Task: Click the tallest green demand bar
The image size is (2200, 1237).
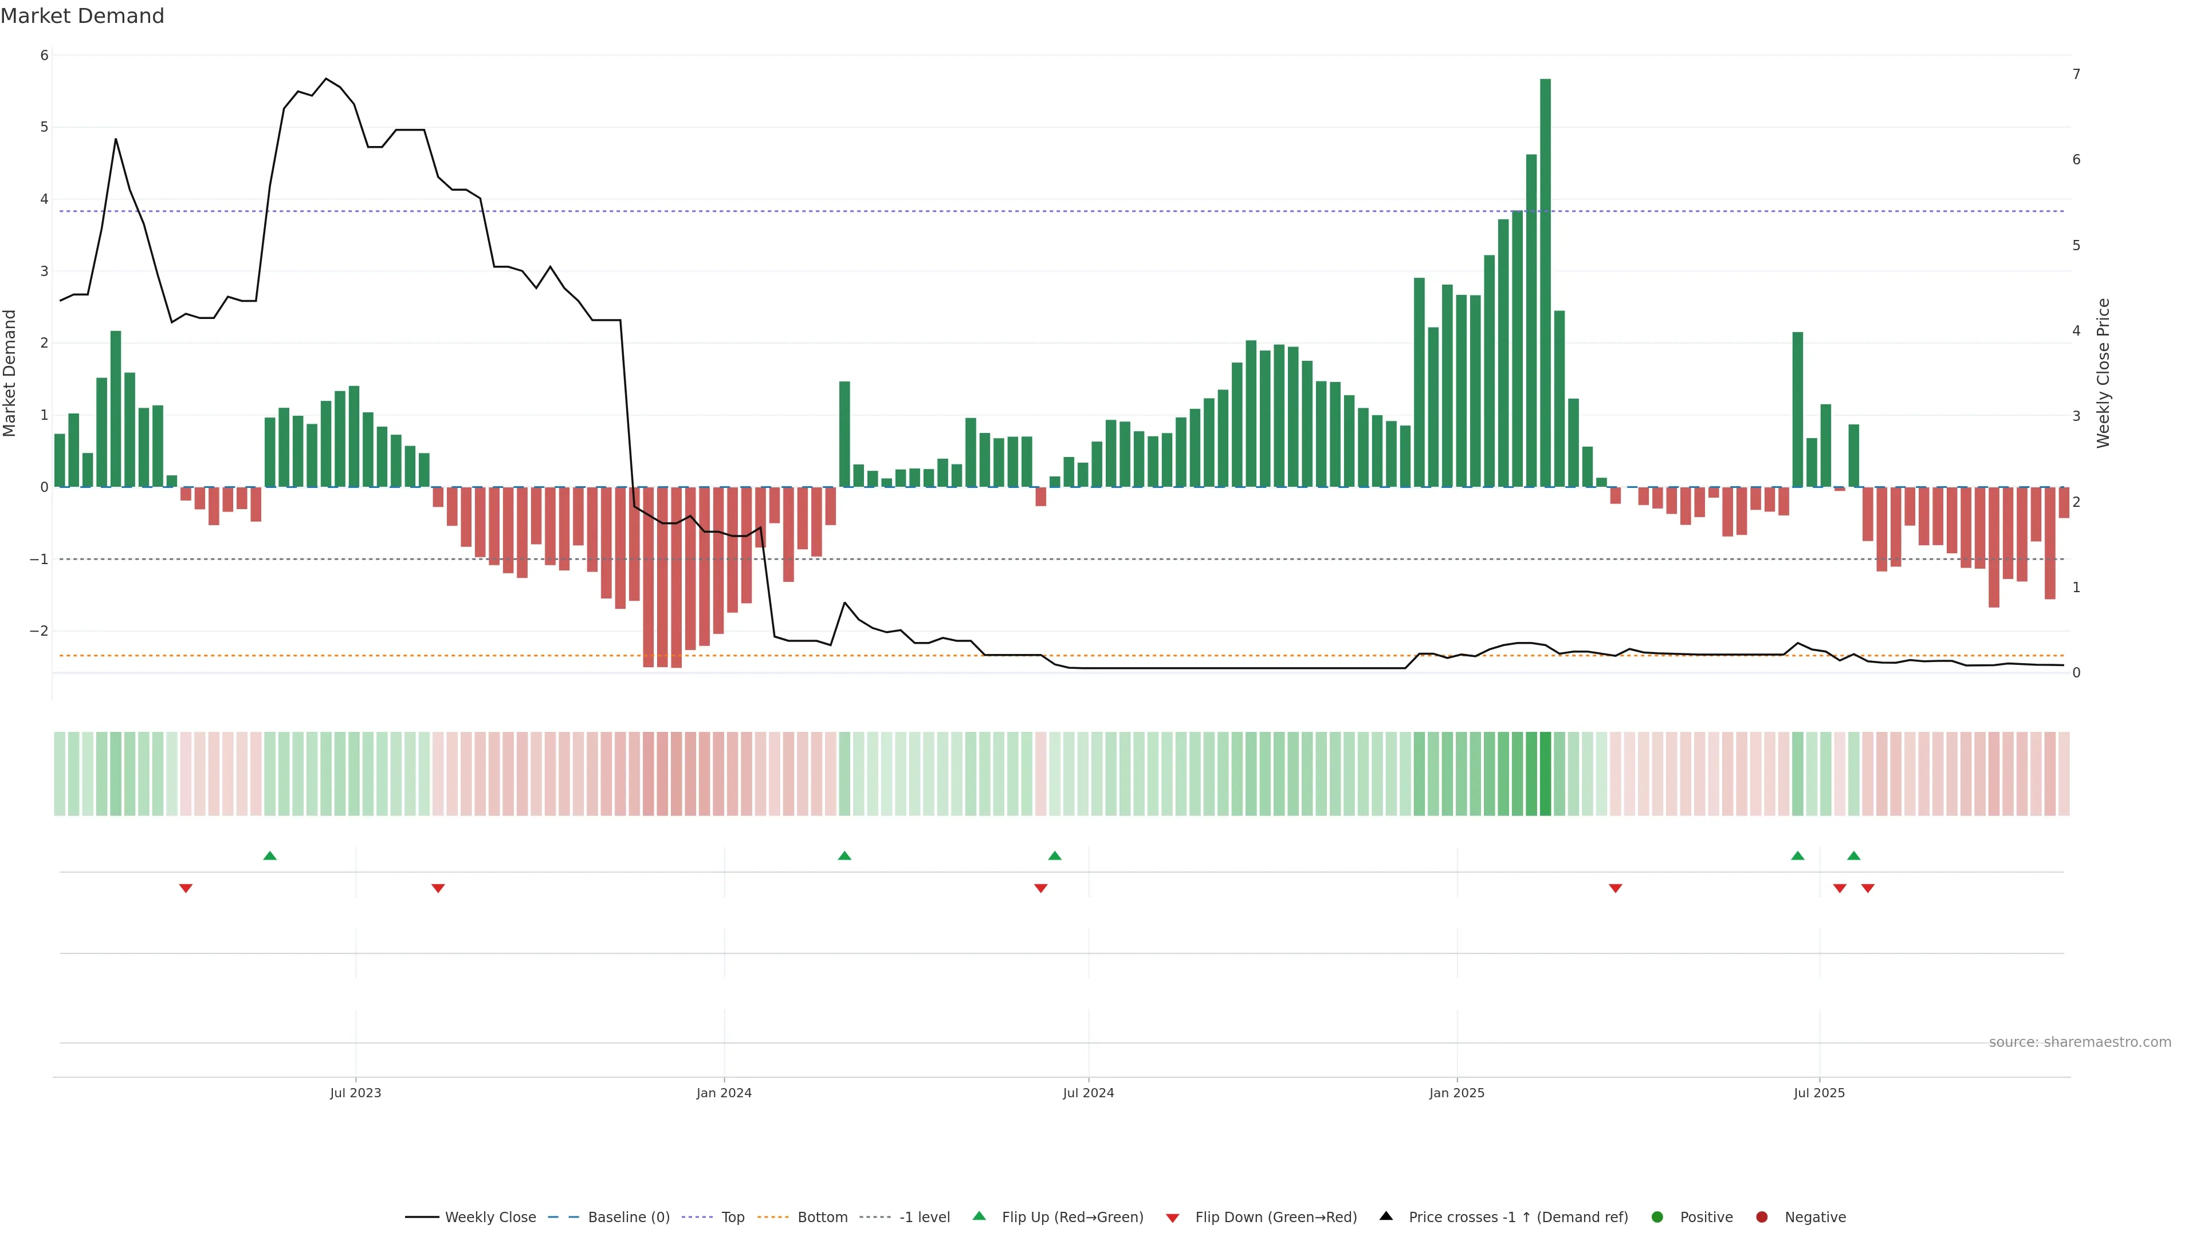Action: pyautogui.click(x=1545, y=282)
